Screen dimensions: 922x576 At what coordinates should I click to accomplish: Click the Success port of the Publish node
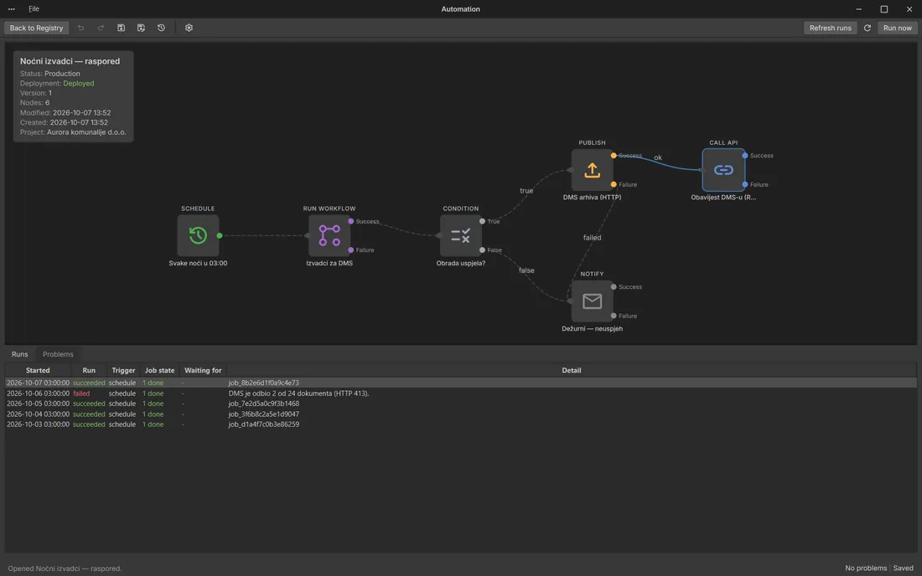point(614,156)
